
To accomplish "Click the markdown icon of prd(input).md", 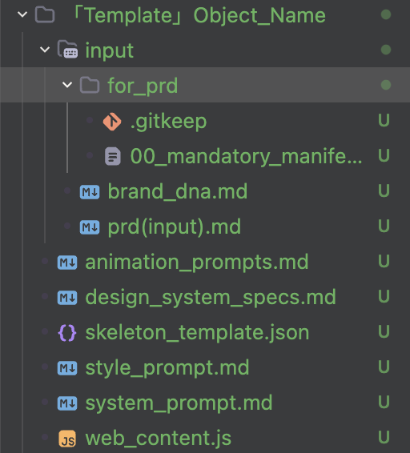I will coord(90,227).
